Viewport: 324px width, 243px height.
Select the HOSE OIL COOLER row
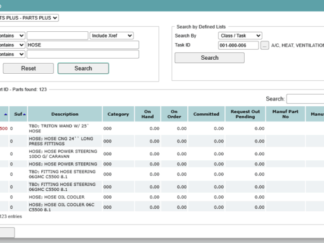coord(162,197)
